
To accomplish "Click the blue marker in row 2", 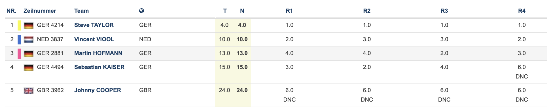I will click(x=19, y=39).
